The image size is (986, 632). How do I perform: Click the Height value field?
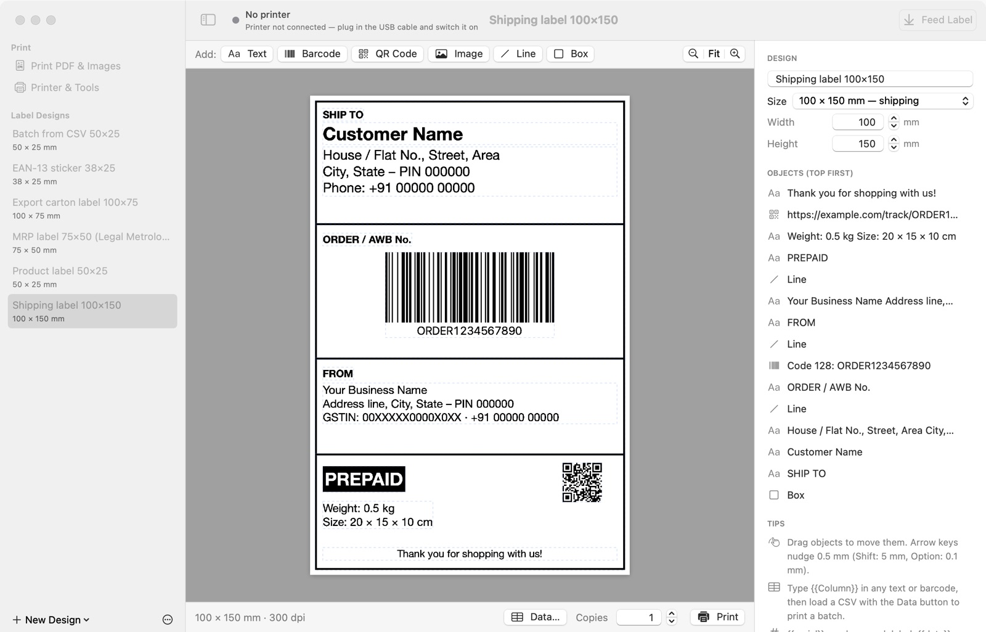point(858,144)
